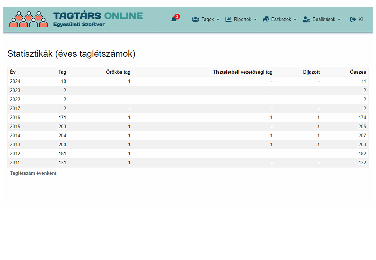
Task: Select the 2023 year cell
Action: (x=15, y=91)
